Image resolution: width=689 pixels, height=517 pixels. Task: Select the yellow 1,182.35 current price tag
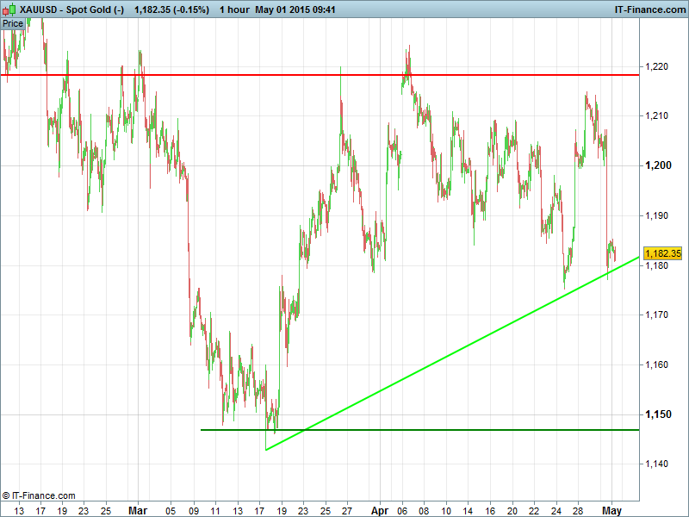(662, 253)
